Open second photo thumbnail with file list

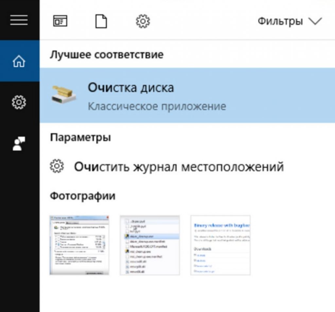tap(150, 245)
